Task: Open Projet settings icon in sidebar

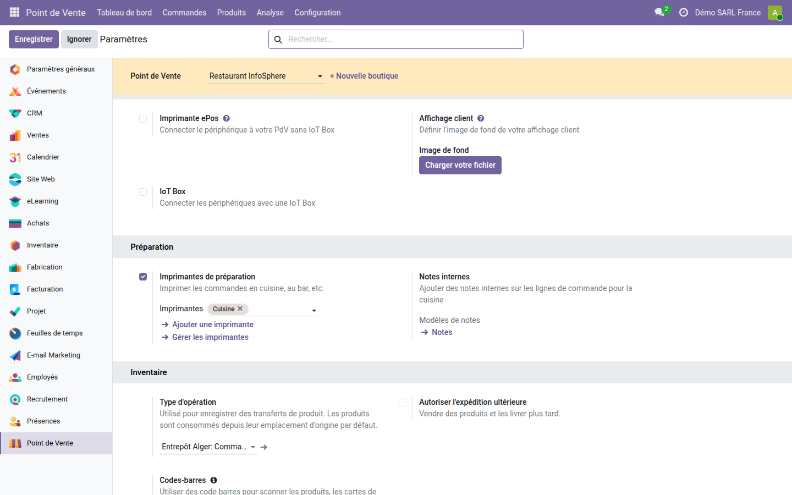Action: 15,311
